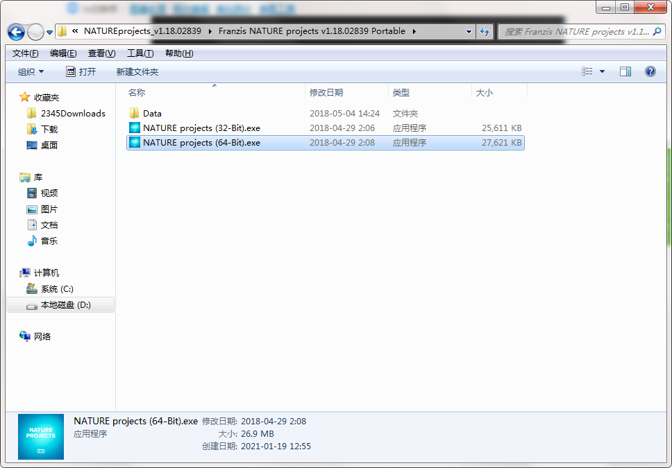
Task: Click the 2018-05-04 14:24 date cell
Action: pos(344,114)
